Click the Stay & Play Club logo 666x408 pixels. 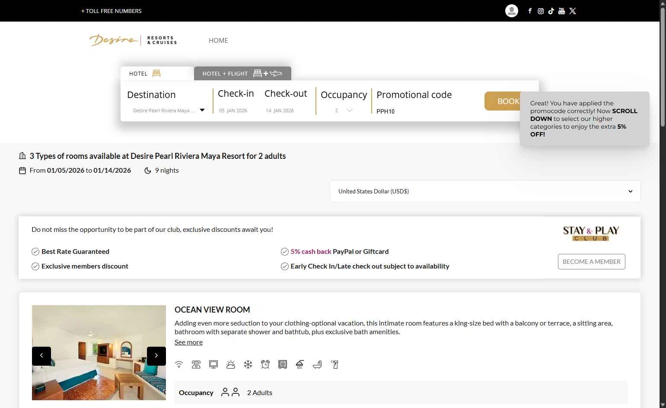tap(591, 233)
